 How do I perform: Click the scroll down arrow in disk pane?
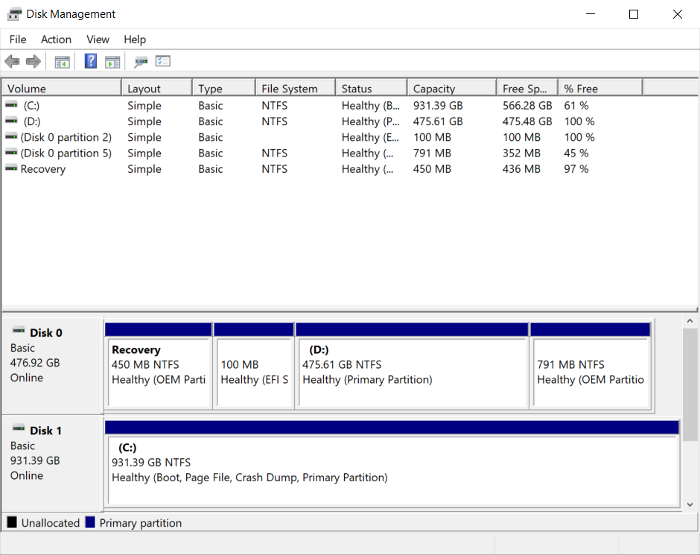pyautogui.click(x=690, y=504)
